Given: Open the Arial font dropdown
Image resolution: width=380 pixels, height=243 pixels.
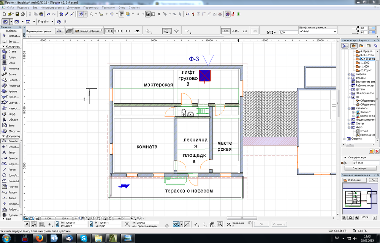Looking at the screenshot, I should coord(317,32).
